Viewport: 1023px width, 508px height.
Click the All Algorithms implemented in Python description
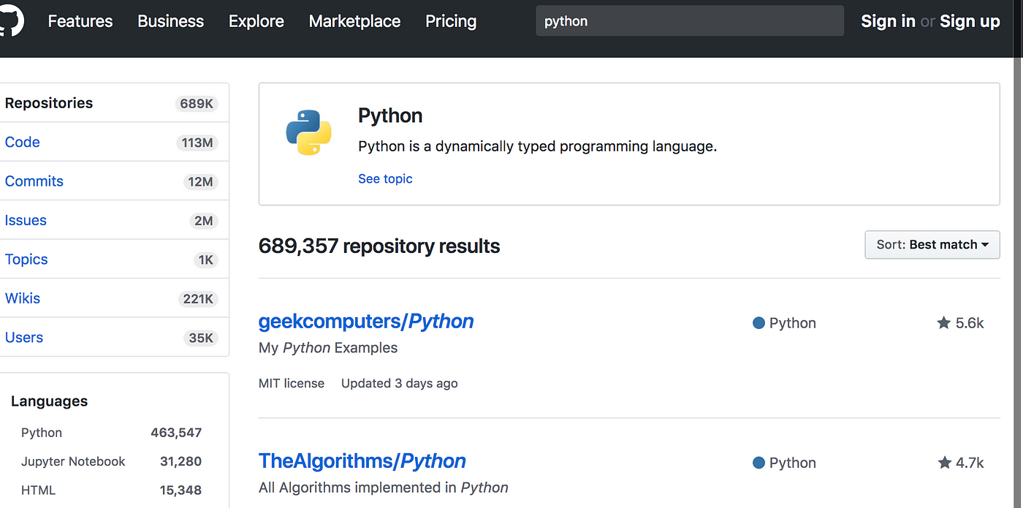click(384, 488)
